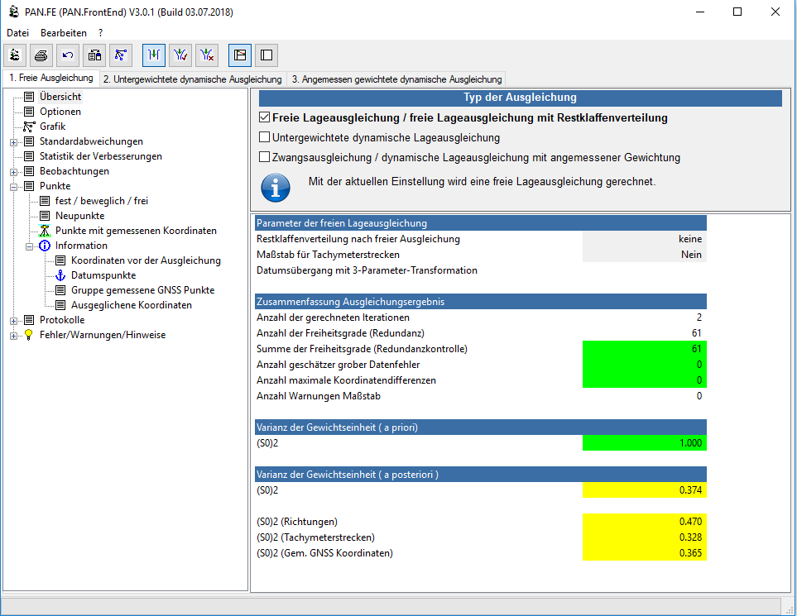Open the ? help menu
Screen dimensions: 797x616
(101, 33)
